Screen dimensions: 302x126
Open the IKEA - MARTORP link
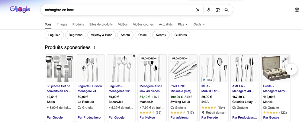[211, 89]
